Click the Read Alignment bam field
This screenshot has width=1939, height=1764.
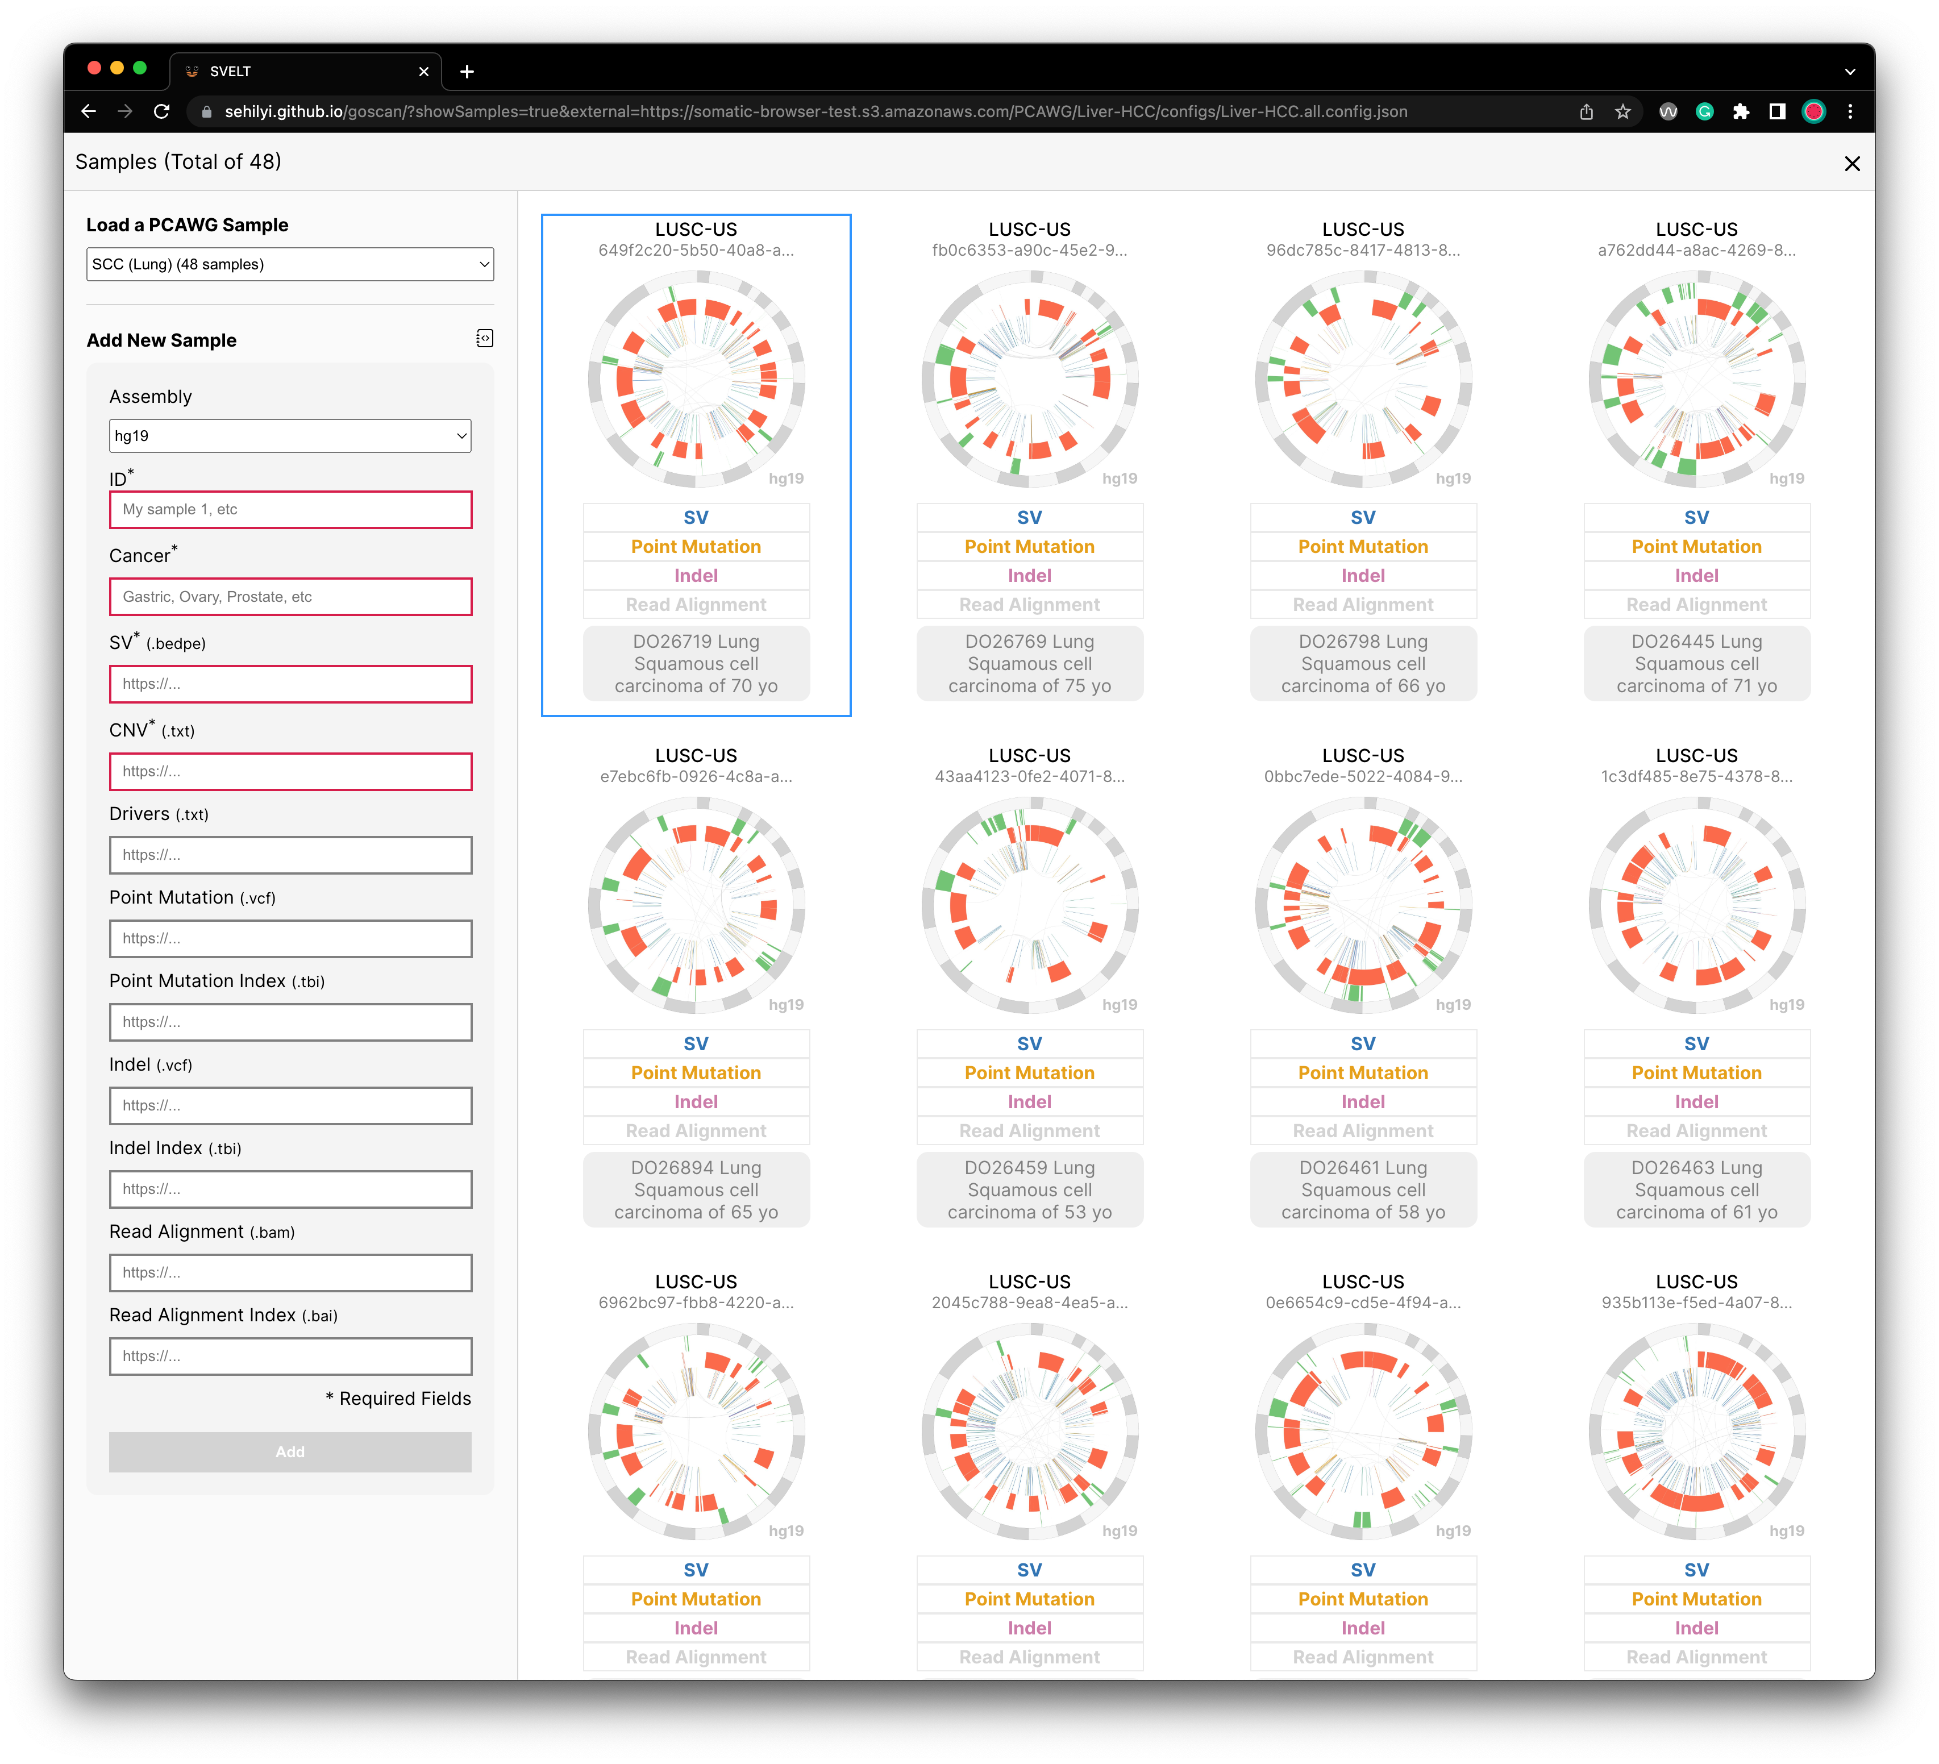point(290,1272)
